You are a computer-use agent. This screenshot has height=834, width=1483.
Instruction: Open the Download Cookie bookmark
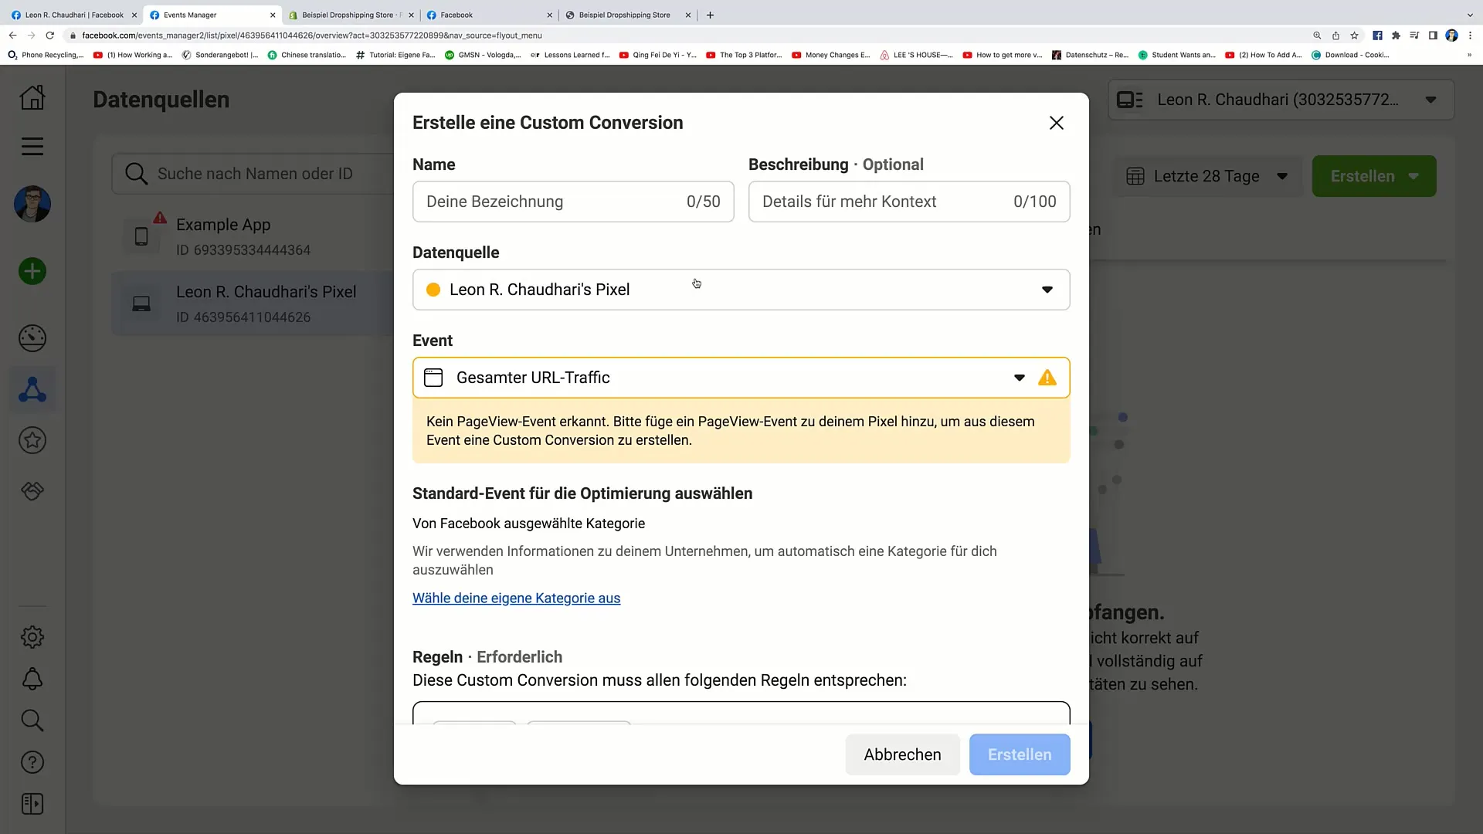point(1350,55)
